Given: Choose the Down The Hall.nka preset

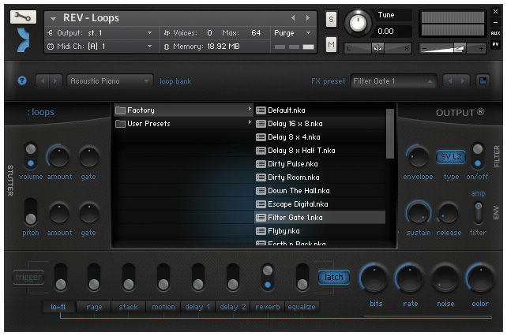Looking at the screenshot, I should click(x=320, y=191).
